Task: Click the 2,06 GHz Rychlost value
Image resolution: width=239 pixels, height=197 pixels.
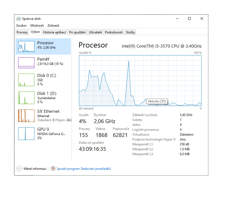Action: pos(104,121)
